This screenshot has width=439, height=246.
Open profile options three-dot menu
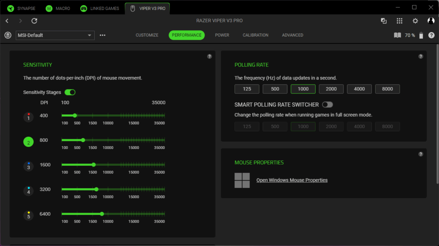pos(102,35)
